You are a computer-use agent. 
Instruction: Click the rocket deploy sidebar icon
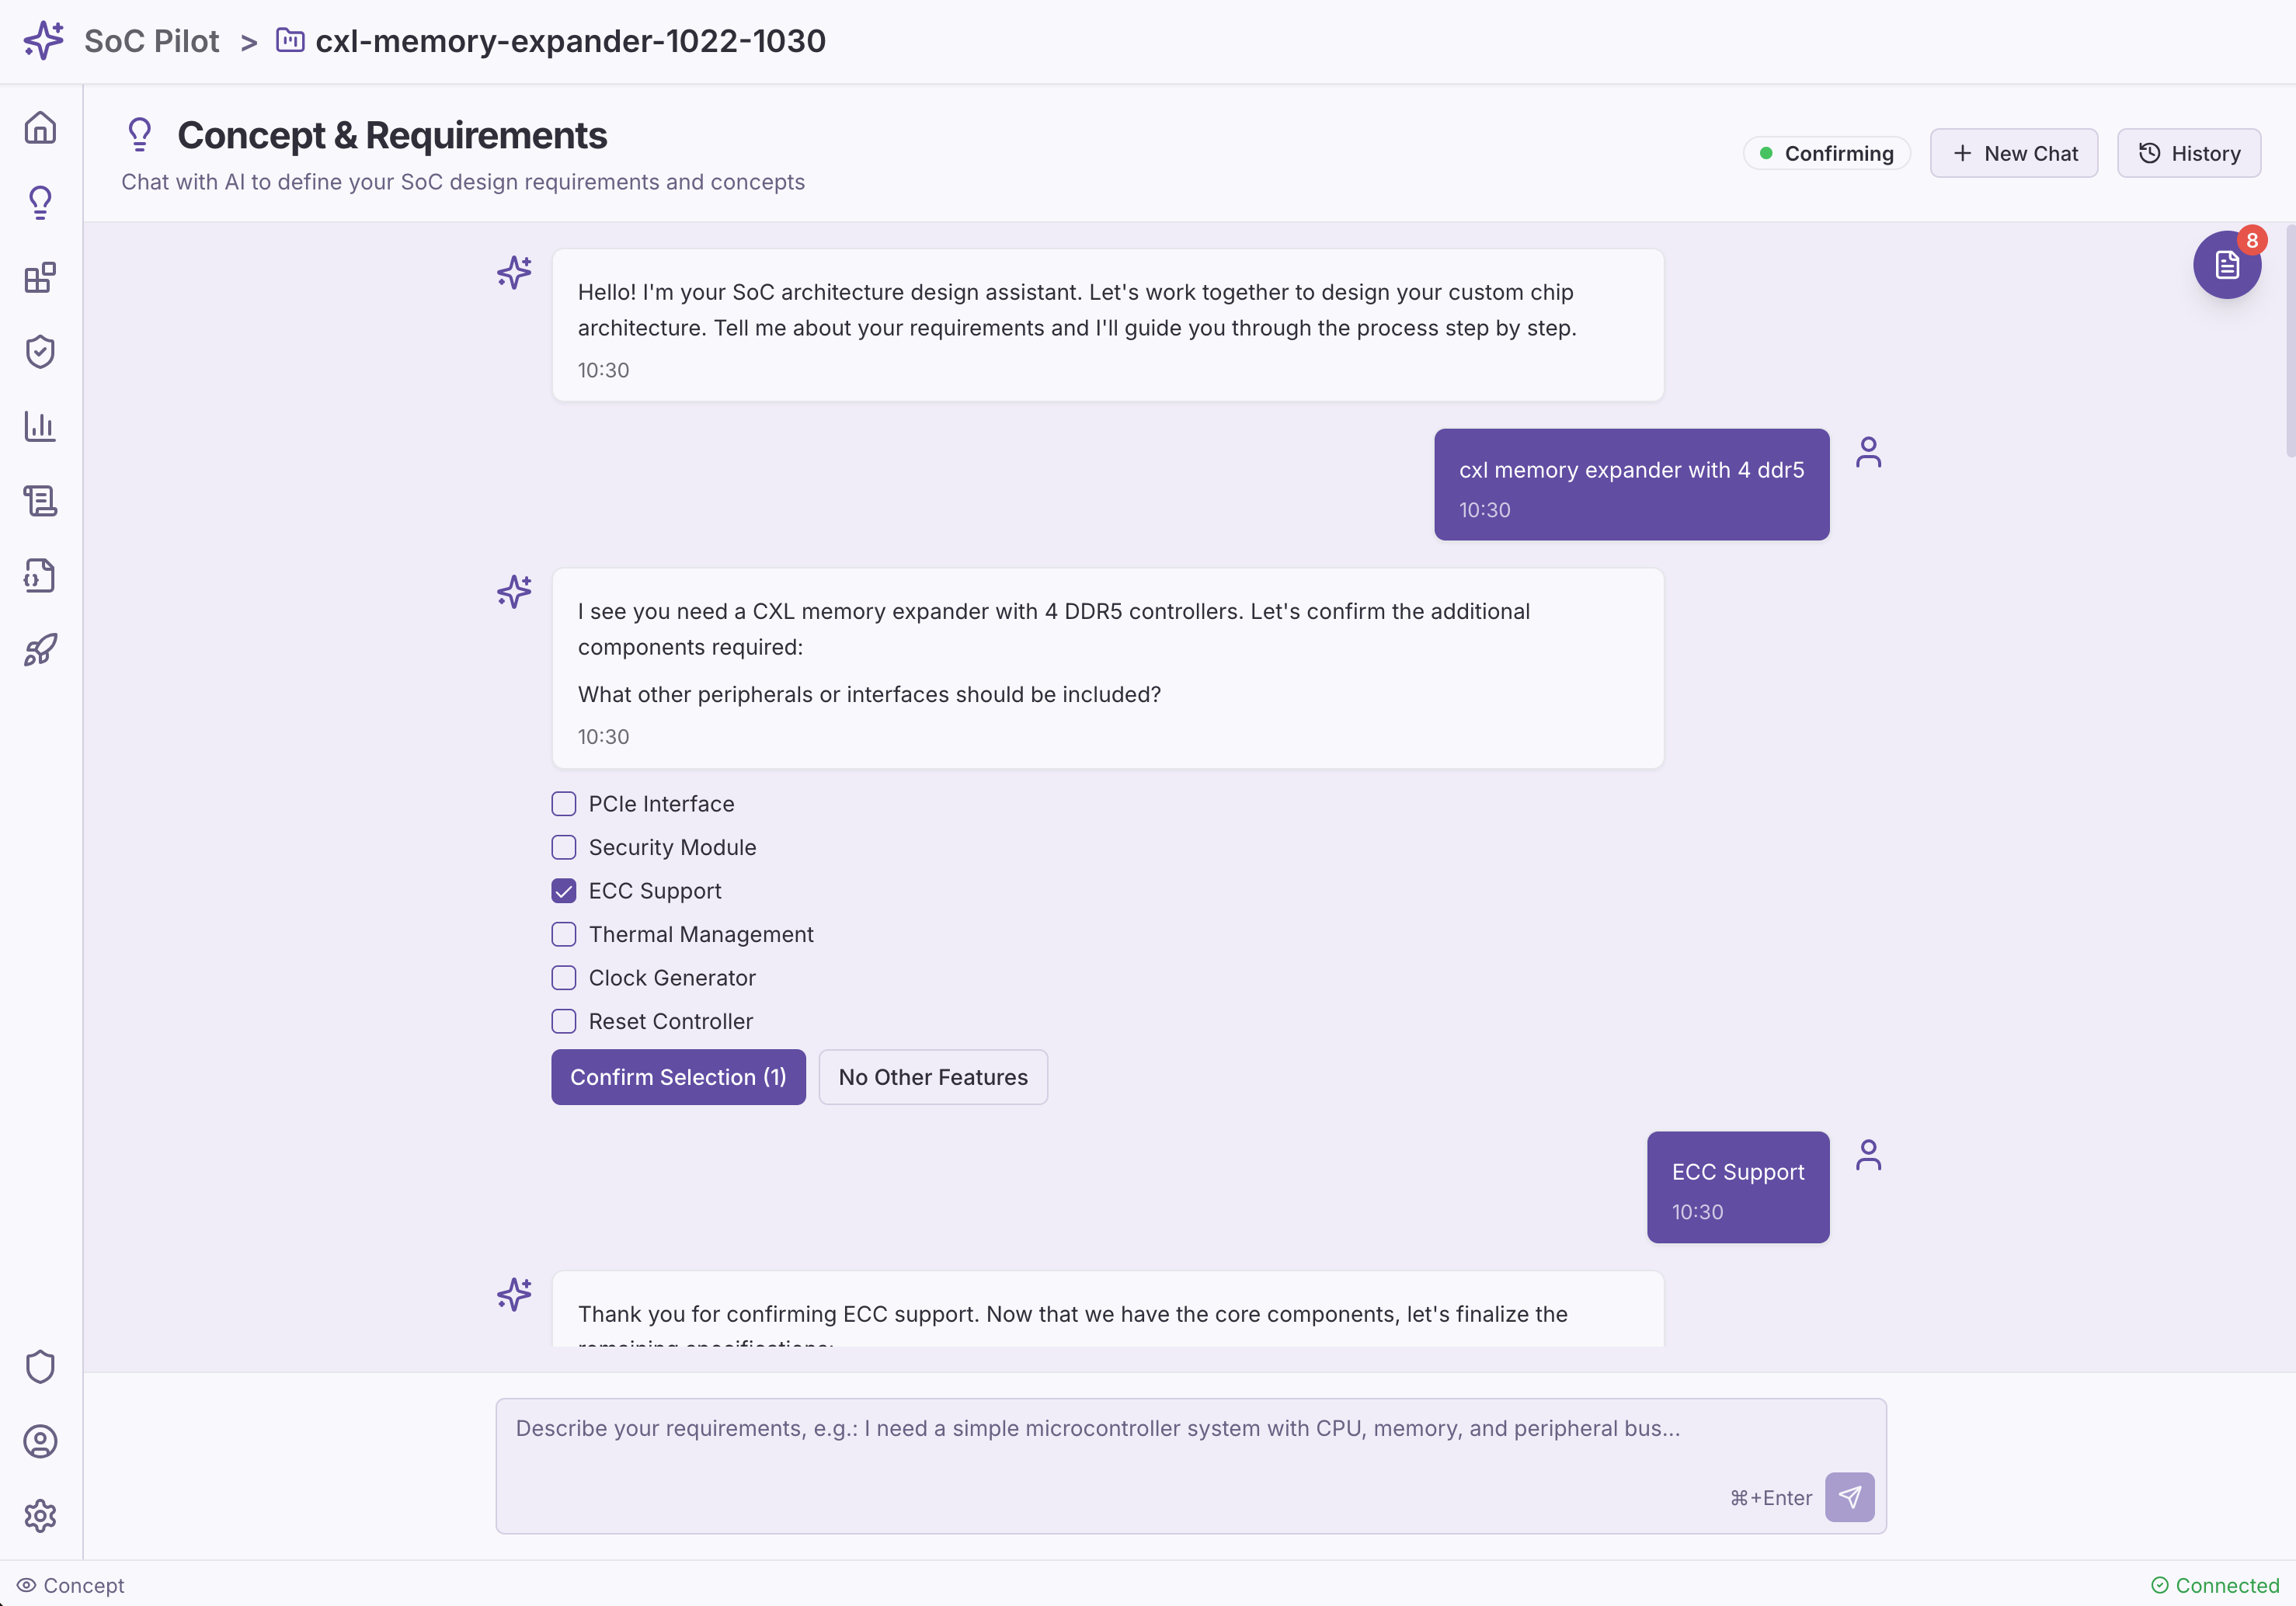tap(40, 650)
